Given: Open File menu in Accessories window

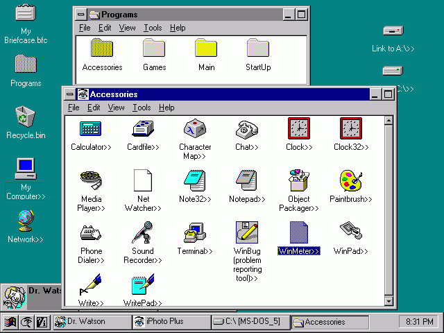Looking at the screenshot, I should (74, 108).
